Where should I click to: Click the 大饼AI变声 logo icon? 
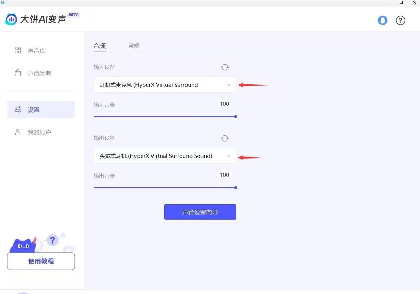click(x=11, y=19)
